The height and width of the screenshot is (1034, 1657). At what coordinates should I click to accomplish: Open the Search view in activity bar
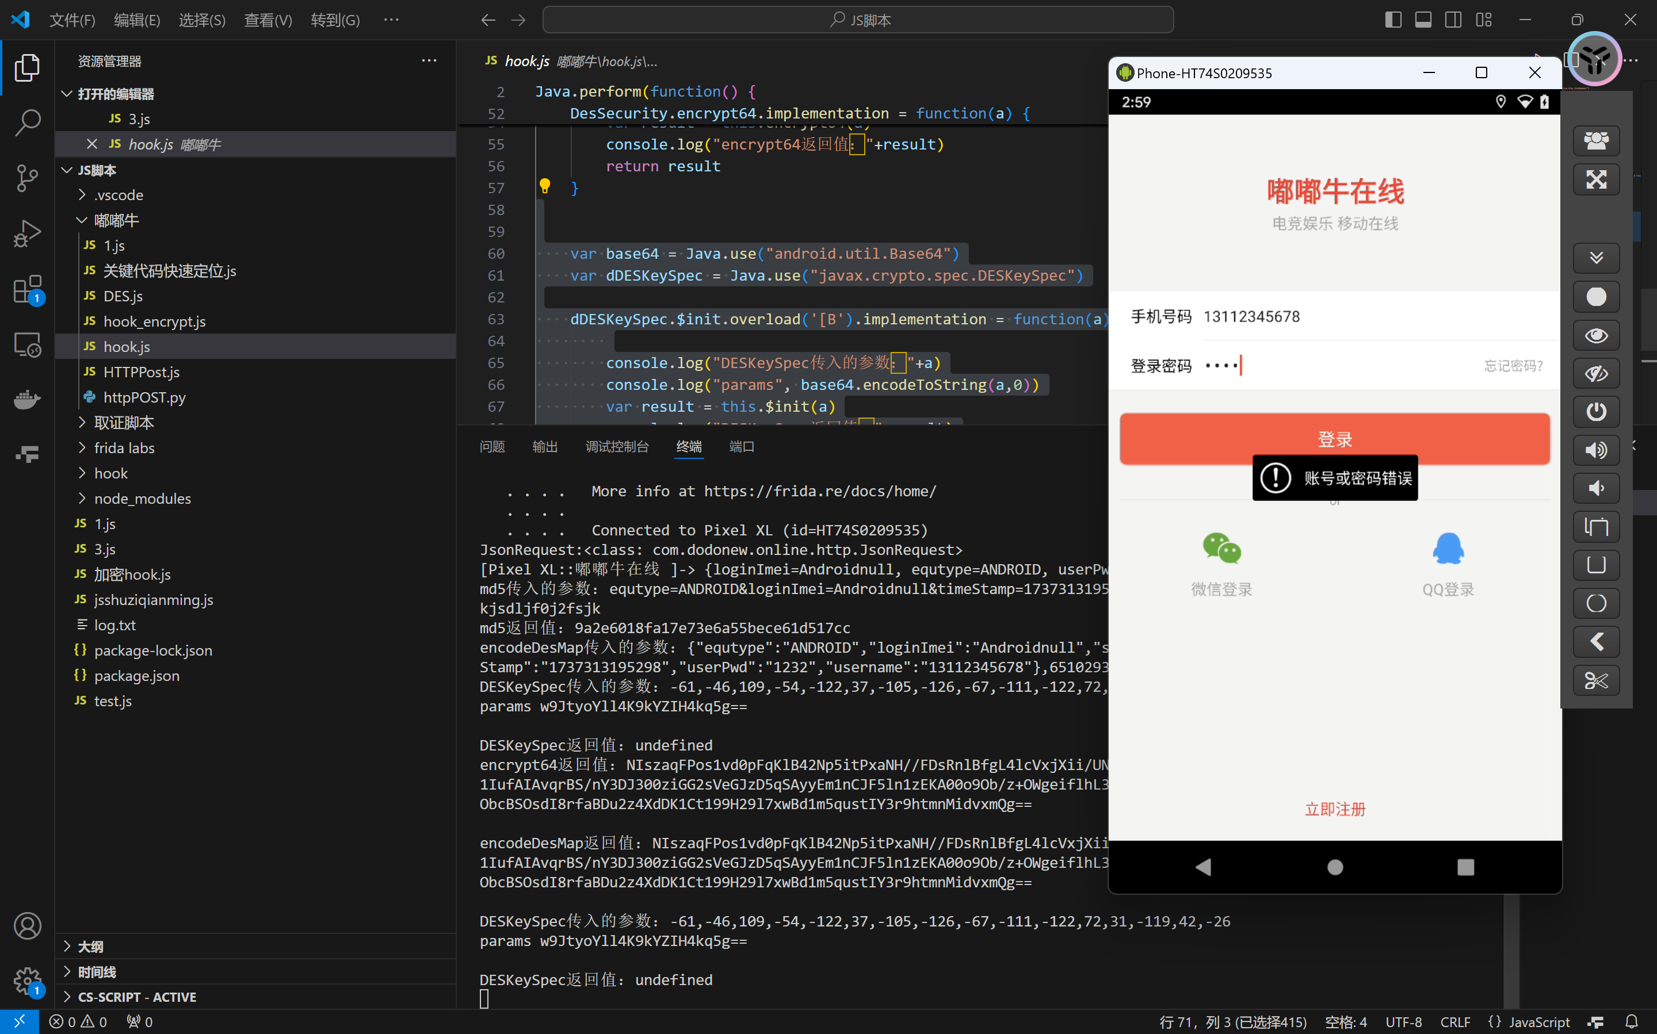tap(28, 123)
